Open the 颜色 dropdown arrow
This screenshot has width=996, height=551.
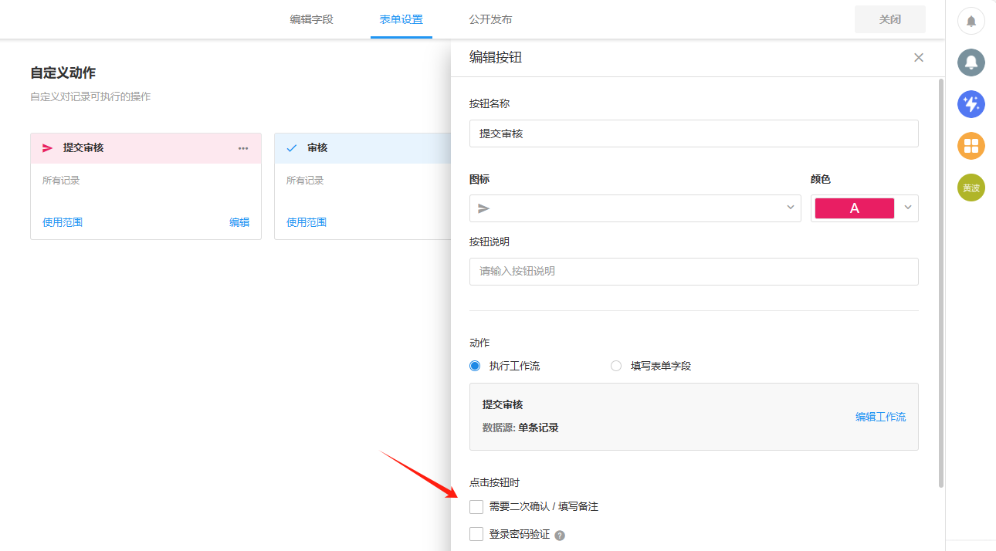[908, 208]
